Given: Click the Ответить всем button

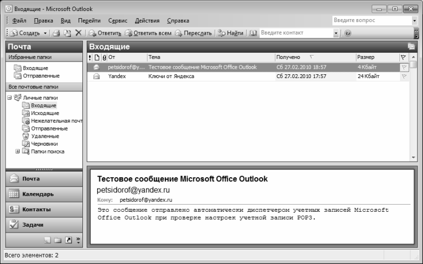Looking at the screenshot, I should [x=148, y=33].
